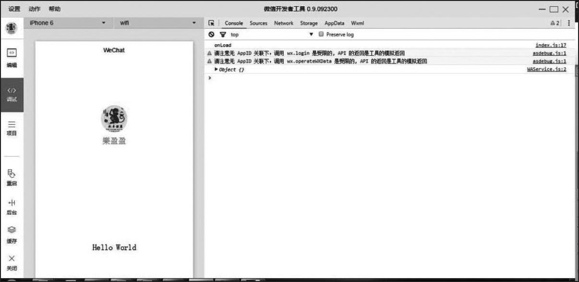This screenshot has width=579, height=282.
Task: Open the top execution context dropdown
Action: click(272, 35)
